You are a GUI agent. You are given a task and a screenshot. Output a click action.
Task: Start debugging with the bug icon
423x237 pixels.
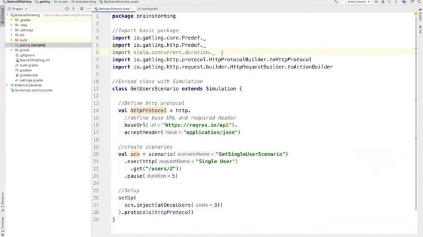click(383, 1)
